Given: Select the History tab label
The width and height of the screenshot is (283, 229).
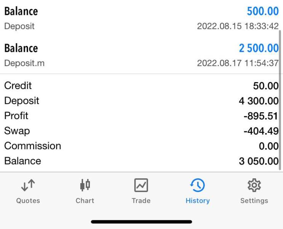Looking at the screenshot, I should pos(198,201).
